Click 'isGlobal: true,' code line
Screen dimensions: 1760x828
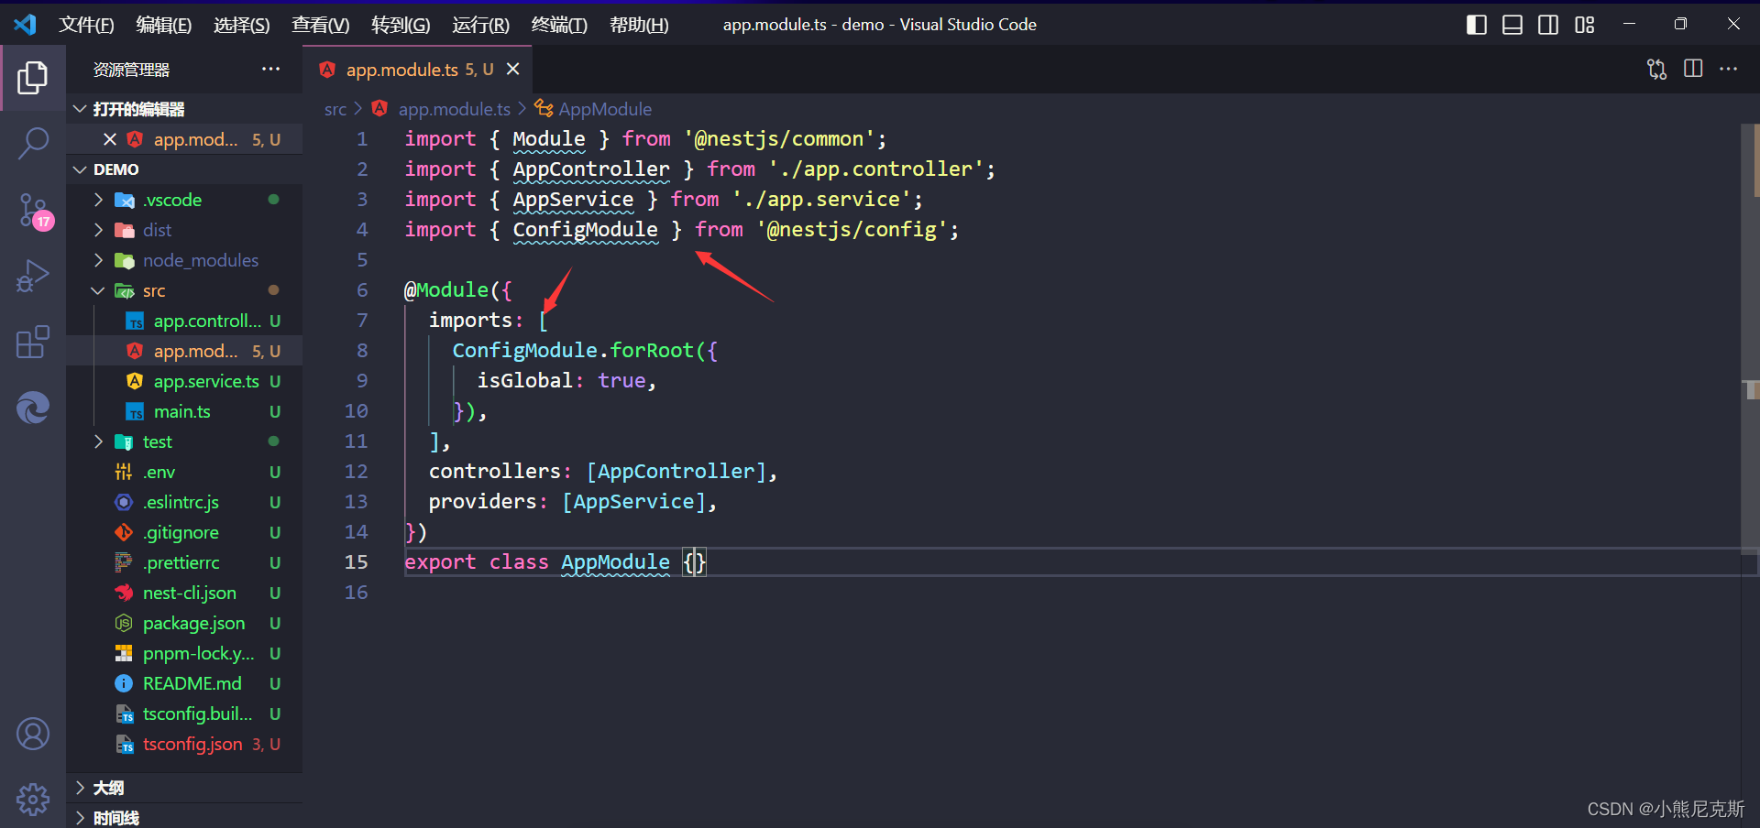[566, 381]
